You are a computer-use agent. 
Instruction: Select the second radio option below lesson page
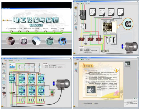pos(94,104)
